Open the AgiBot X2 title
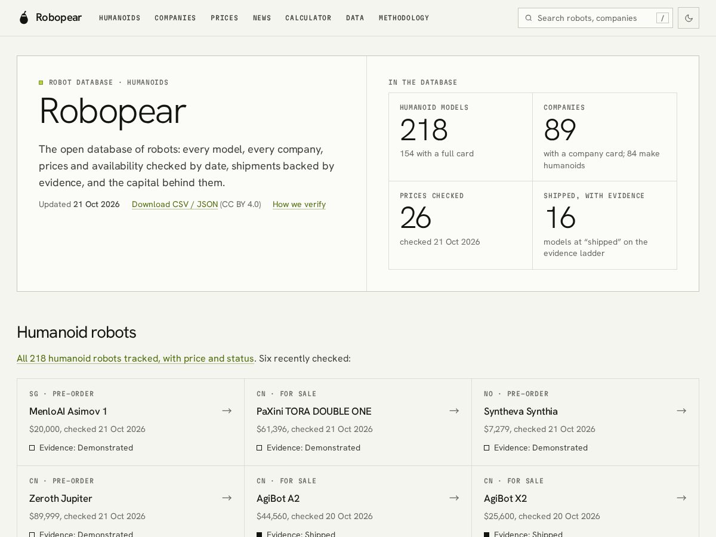This screenshot has width=716, height=537. click(505, 498)
